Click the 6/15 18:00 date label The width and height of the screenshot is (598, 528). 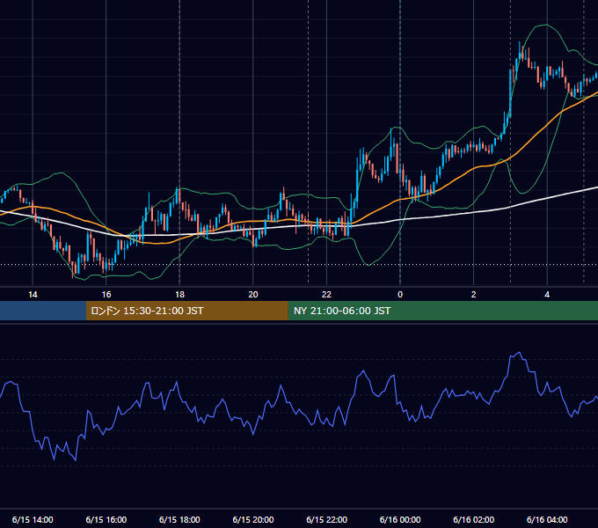point(179,519)
